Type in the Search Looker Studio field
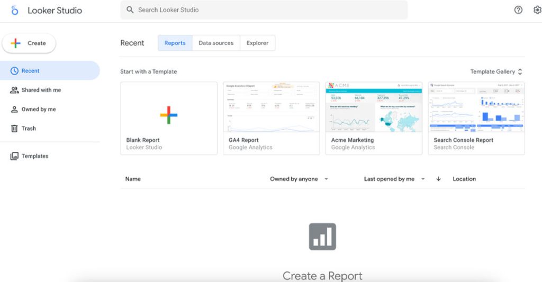Screen dimensions: 542x282 265,10
